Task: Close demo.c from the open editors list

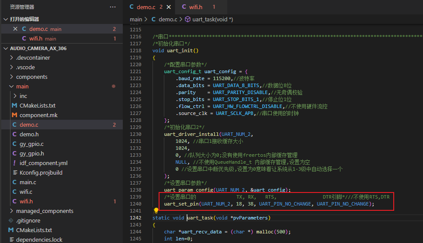Action: tap(15, 29)
